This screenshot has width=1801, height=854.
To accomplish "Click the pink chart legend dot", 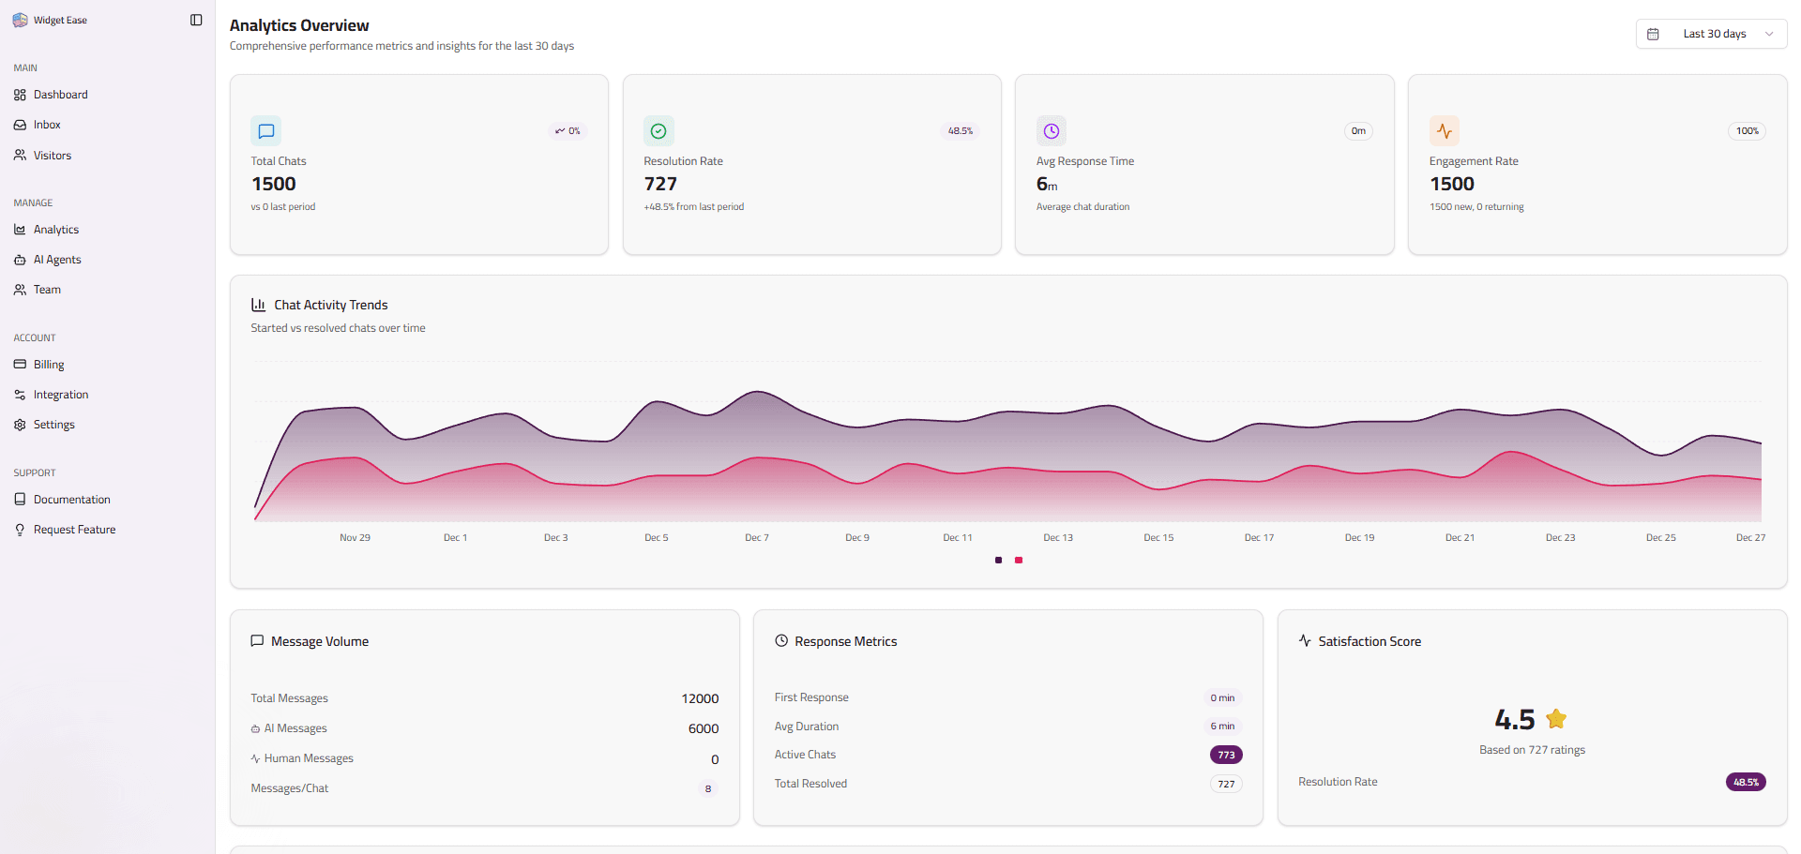I will tap(1019, 560).
